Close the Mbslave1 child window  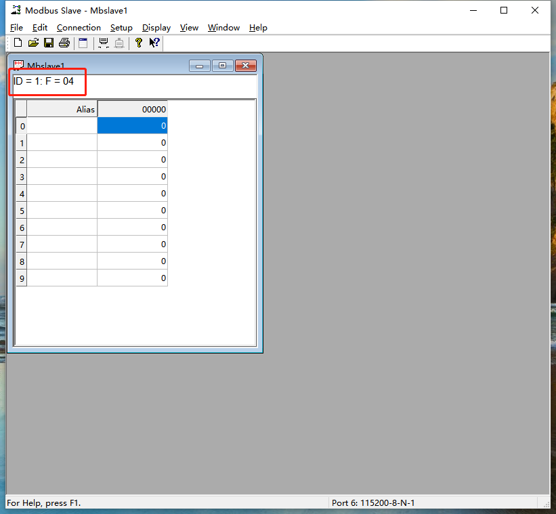[245, 66]
